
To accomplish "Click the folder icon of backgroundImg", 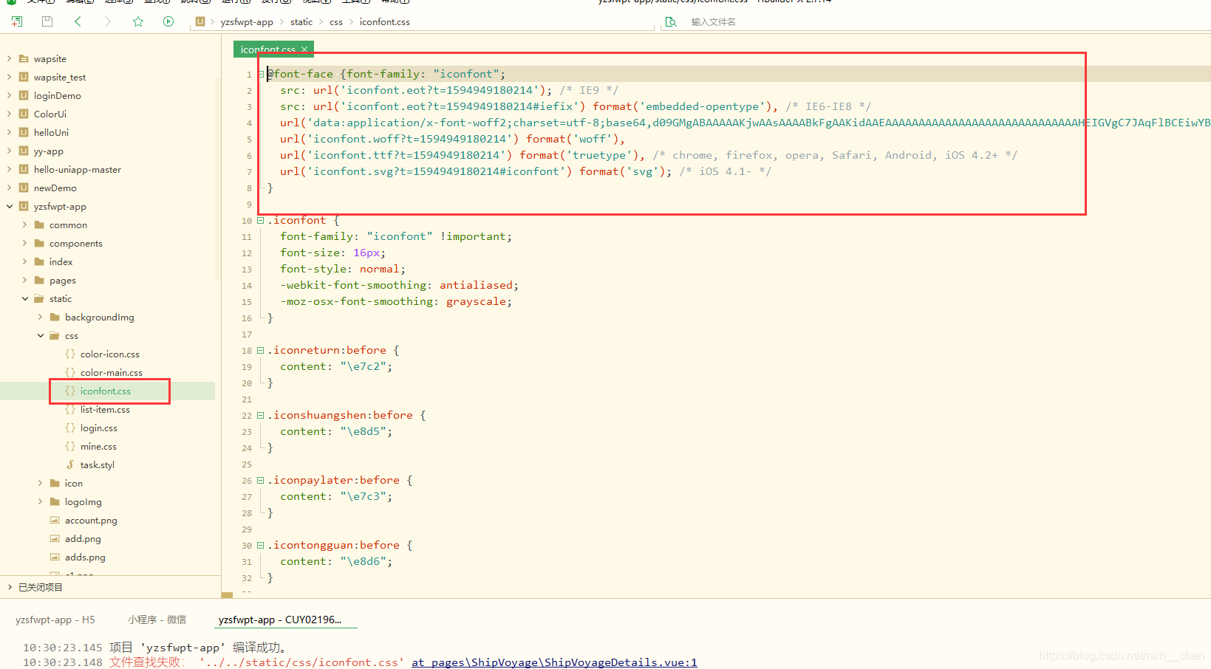I will (55, 317).
